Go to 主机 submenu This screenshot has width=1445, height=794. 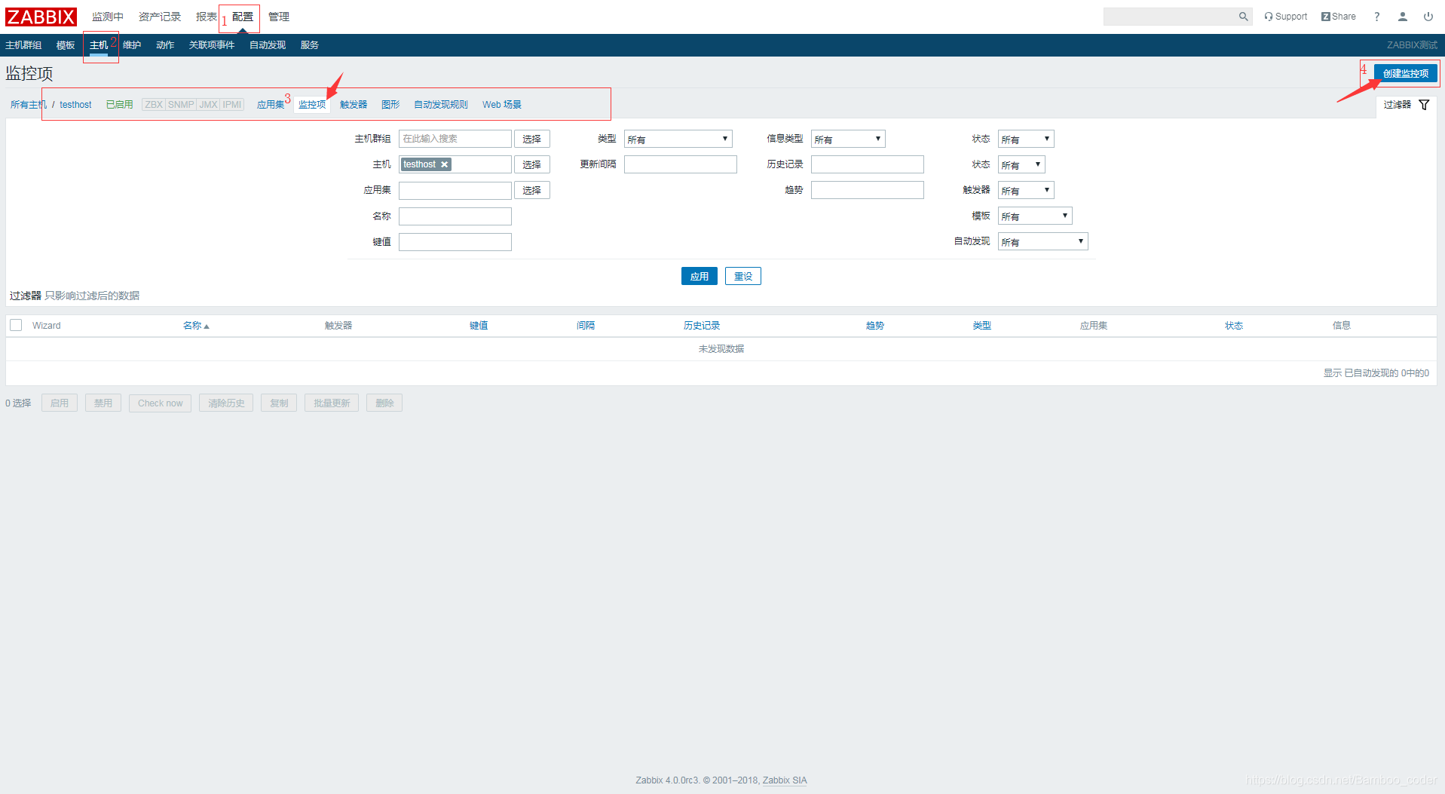tap(99, 45)
